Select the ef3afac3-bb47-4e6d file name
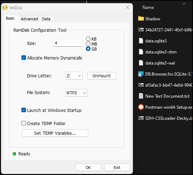The width and height of the screenshot is (193, 175). click(169, 85)
